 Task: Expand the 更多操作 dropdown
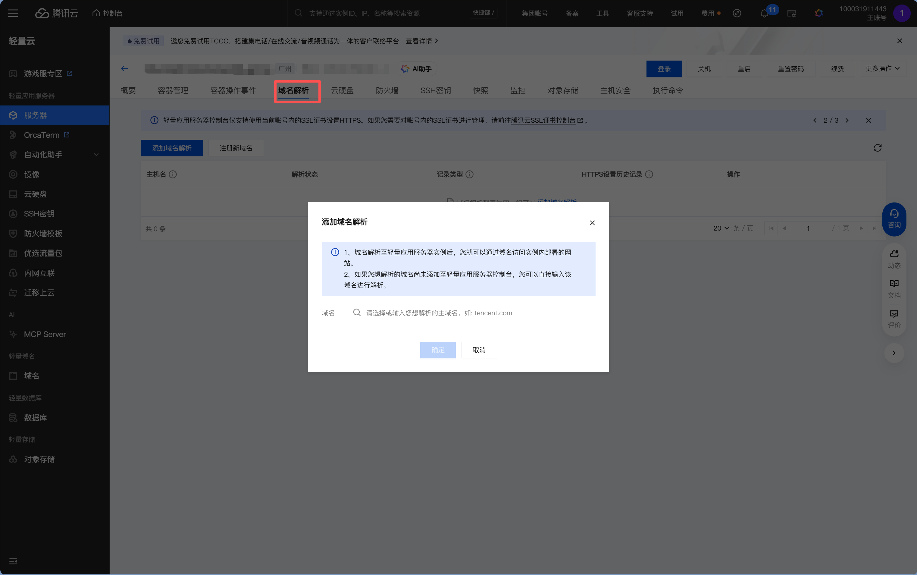(x=882, y=68)
